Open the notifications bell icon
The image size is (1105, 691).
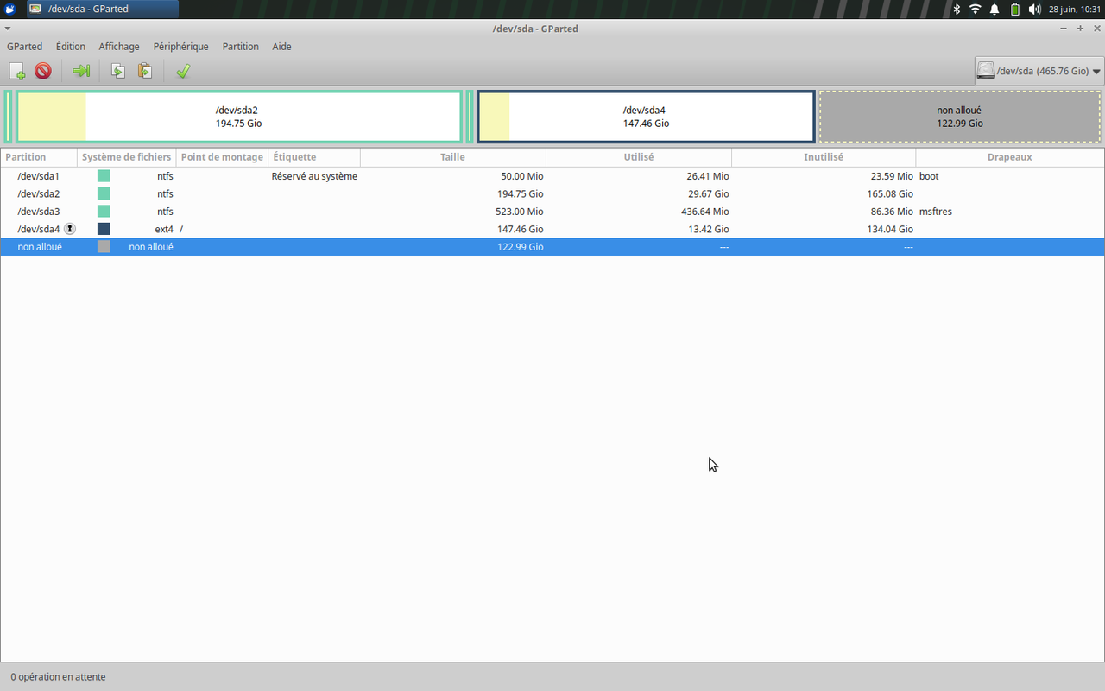pyautogui.click(x=994, y=9)
